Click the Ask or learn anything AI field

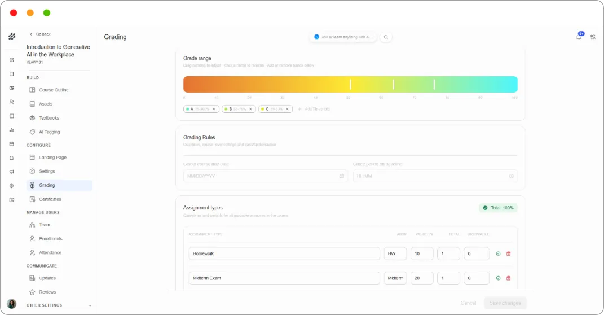point(343,37)
